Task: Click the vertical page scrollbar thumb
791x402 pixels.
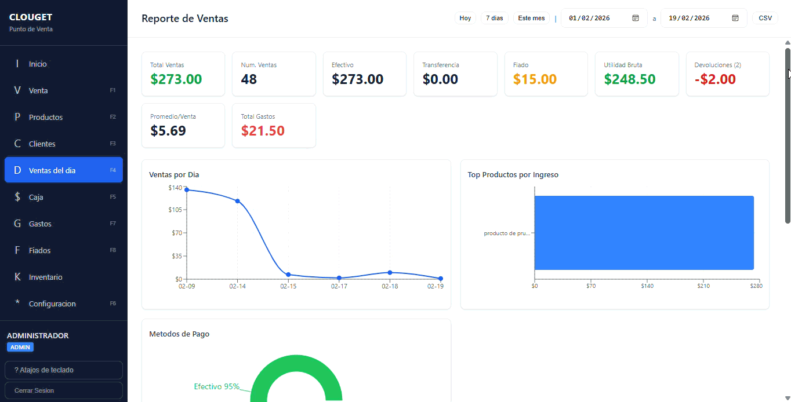Action: tap(788, 136)
